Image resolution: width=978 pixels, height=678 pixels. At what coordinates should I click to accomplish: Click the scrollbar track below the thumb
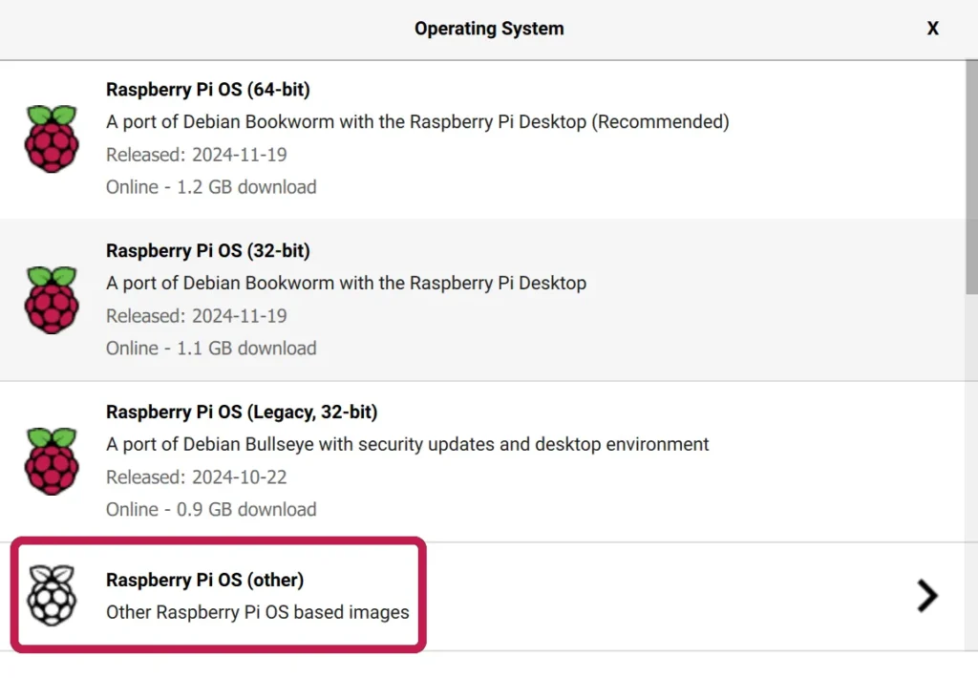click(x=971, y=472)
